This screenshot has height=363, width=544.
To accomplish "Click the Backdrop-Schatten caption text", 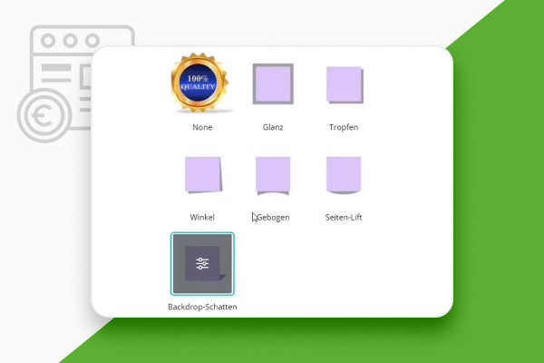I will (202, 307).
